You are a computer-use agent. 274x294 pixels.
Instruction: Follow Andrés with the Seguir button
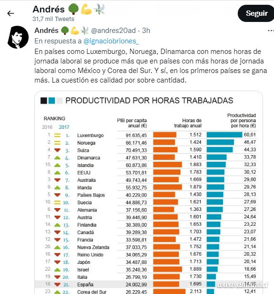point(256,13)
